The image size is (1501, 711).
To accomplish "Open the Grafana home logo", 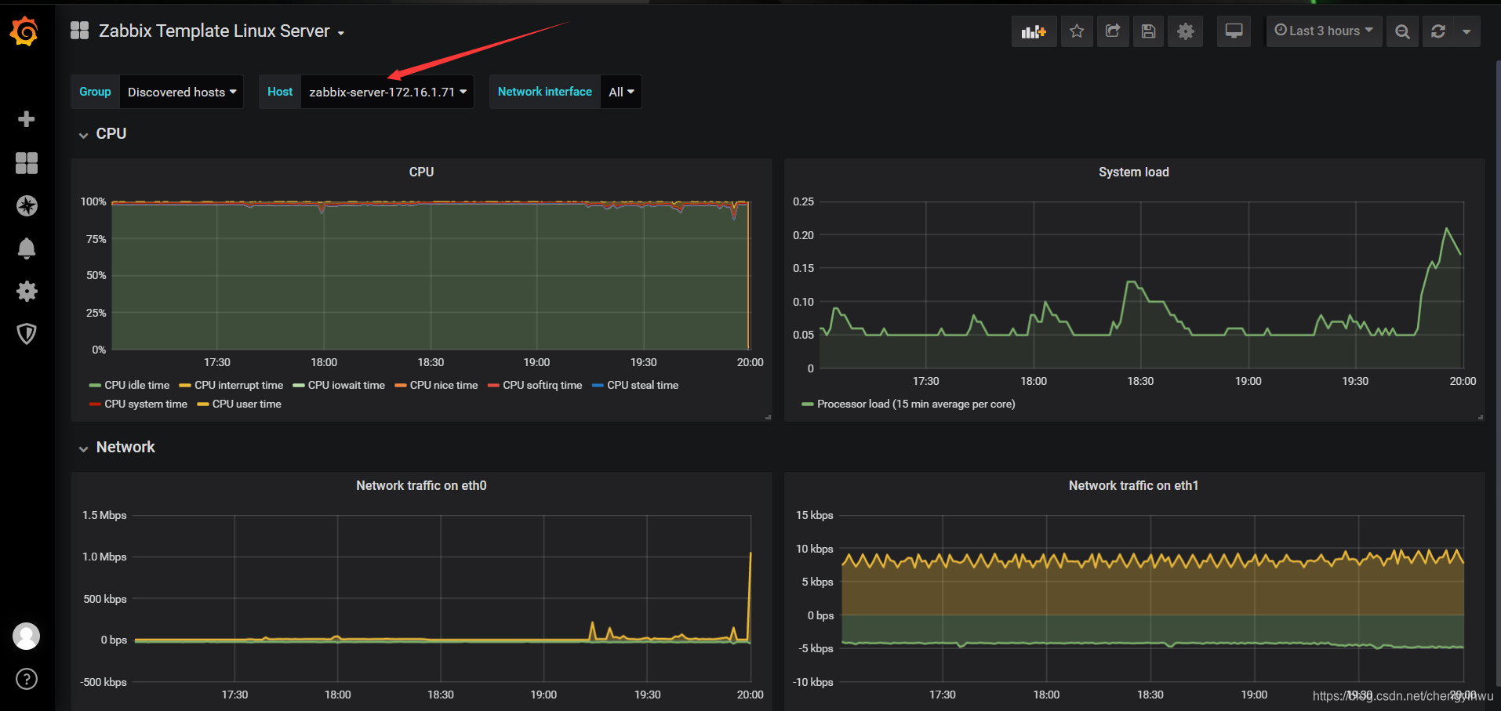I will [x=24, y=31].
